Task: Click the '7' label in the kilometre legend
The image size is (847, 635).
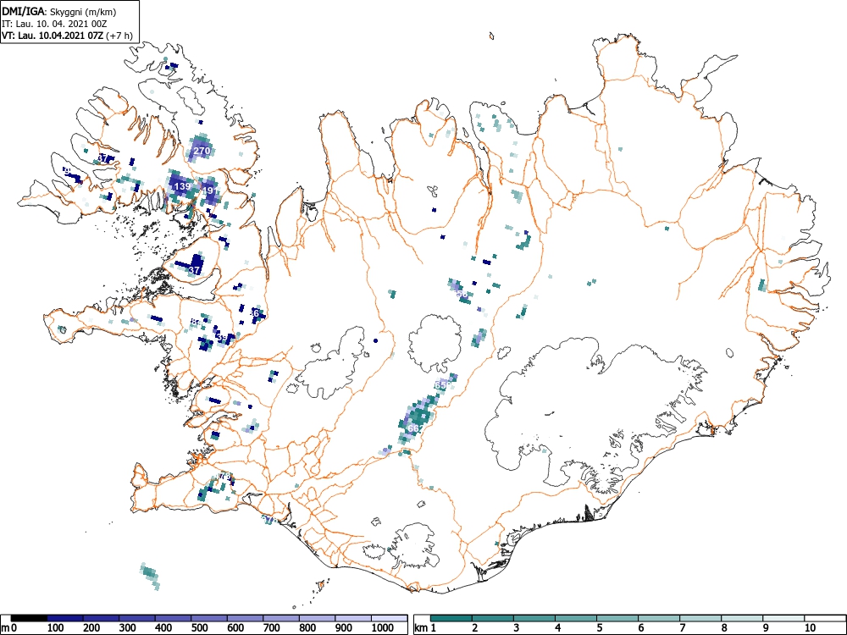Action: click(x=682, y=628)
